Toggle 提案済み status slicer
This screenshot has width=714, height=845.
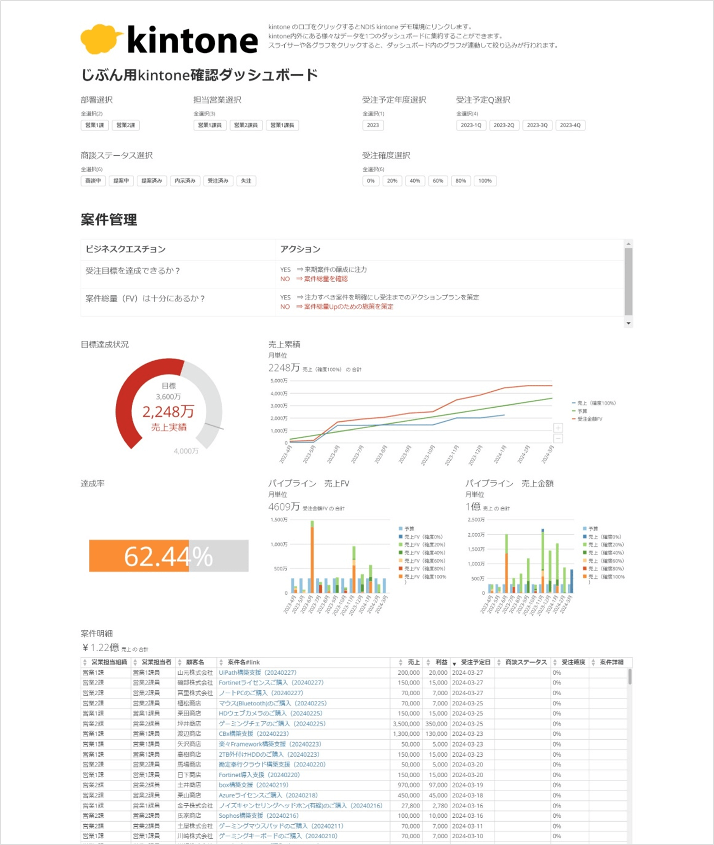click(152, 180)
